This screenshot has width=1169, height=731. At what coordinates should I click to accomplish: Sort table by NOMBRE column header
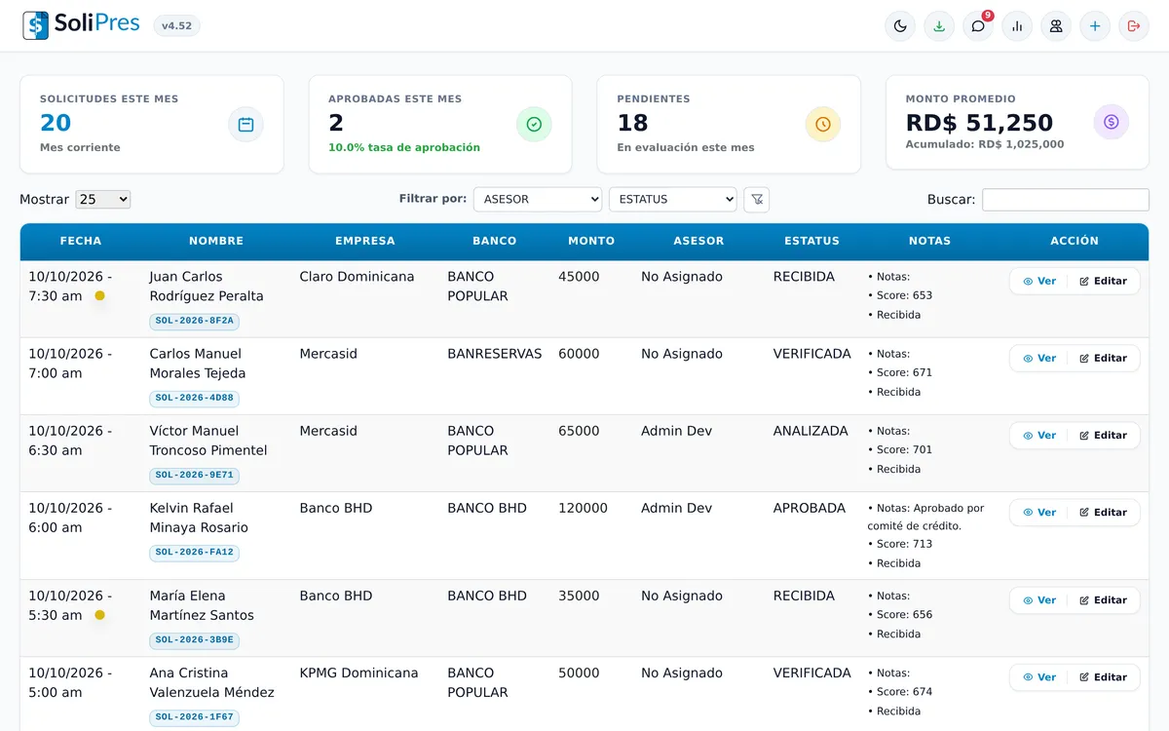216,241
